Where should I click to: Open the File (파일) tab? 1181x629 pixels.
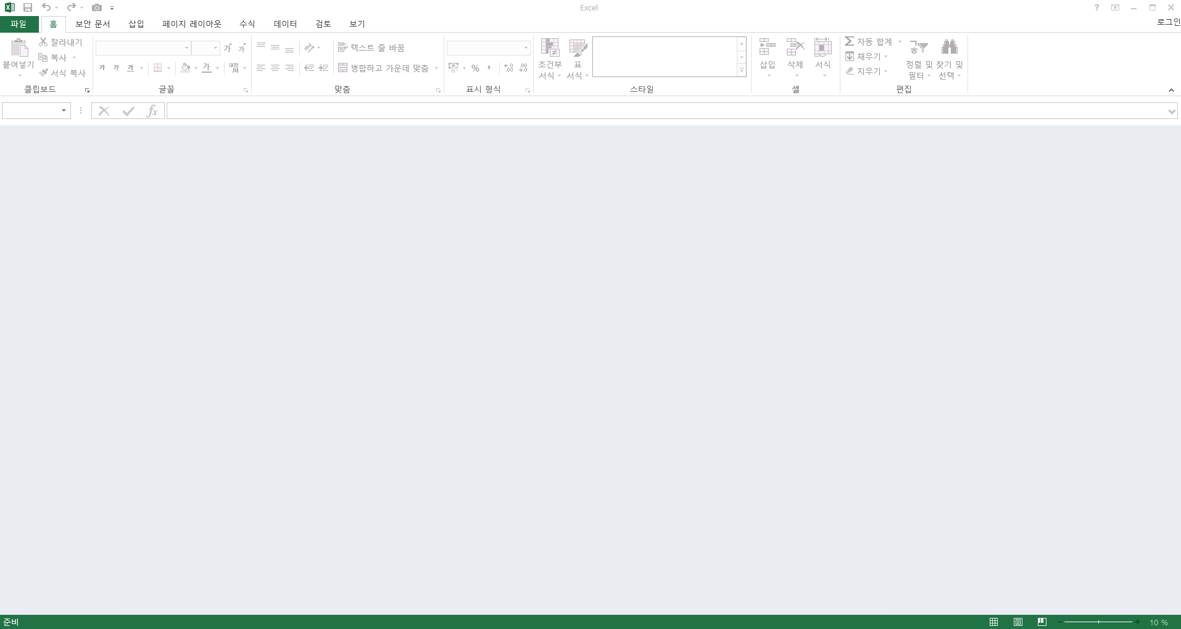[19, 24]
